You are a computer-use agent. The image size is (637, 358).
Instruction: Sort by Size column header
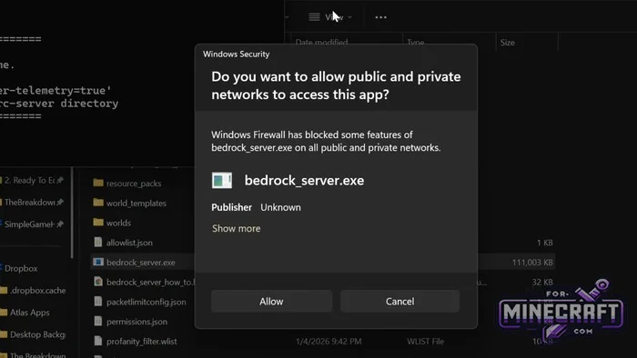508,43
